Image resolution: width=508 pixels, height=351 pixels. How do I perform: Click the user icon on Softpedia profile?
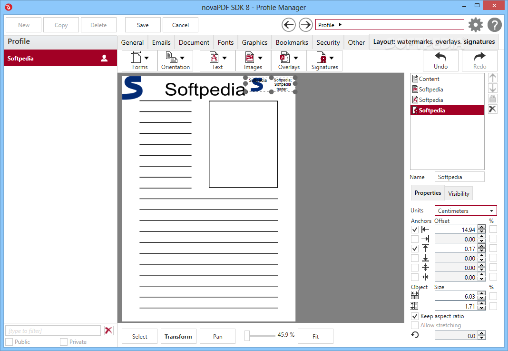point(104,58)
